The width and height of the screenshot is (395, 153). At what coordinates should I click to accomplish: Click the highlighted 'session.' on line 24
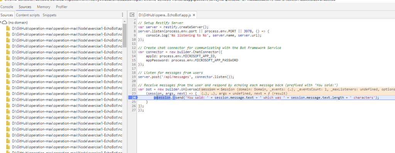coord(164,98)
